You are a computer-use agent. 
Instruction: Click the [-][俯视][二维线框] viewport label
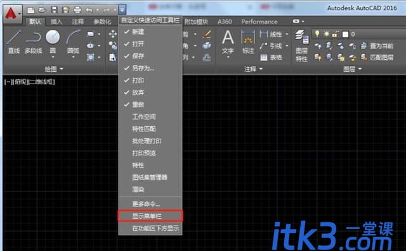(30, 82)
